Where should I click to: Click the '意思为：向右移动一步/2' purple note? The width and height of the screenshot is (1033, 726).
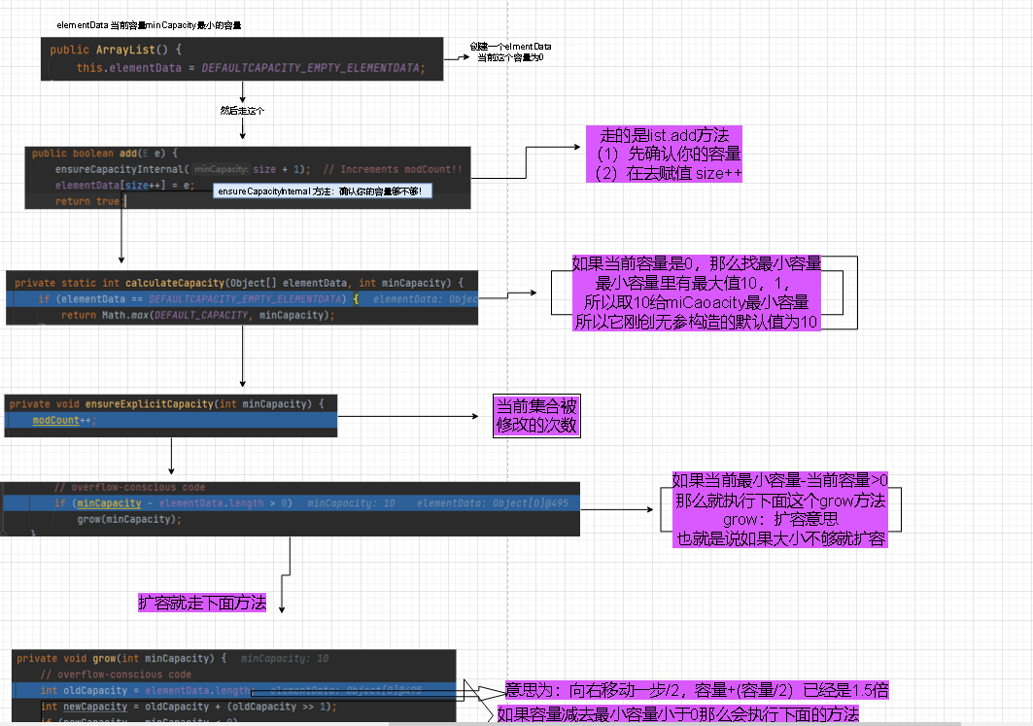click(x=697, y=690)
